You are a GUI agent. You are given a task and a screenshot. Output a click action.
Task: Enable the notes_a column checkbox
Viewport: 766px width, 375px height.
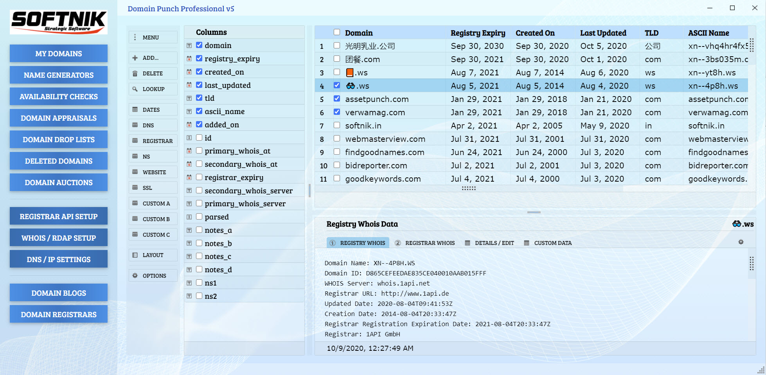coord(199,230)
